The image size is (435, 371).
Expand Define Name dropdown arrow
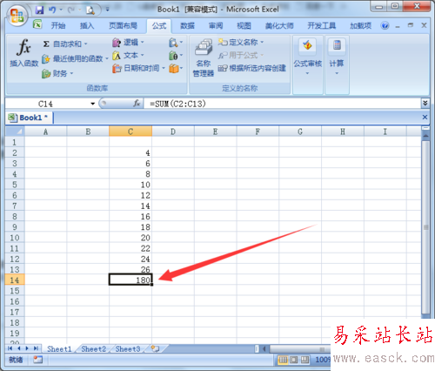coord(262,43)
